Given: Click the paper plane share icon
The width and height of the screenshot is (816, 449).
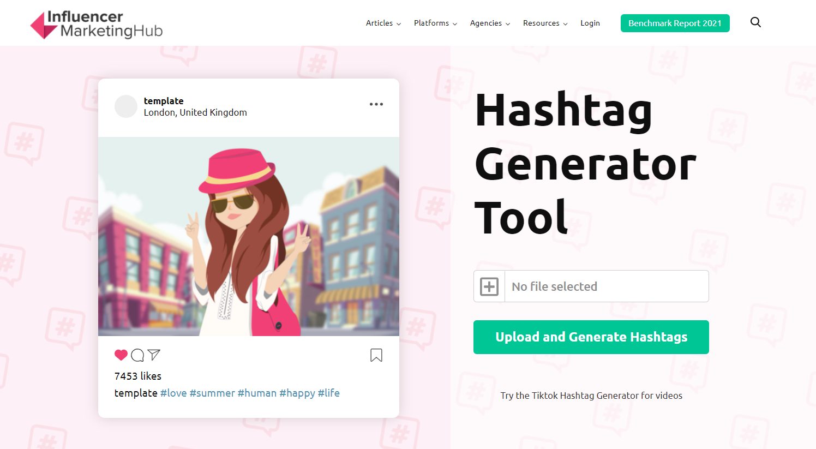Looking at the screenshot, I should pyautogui.click(x=154, y=355).
